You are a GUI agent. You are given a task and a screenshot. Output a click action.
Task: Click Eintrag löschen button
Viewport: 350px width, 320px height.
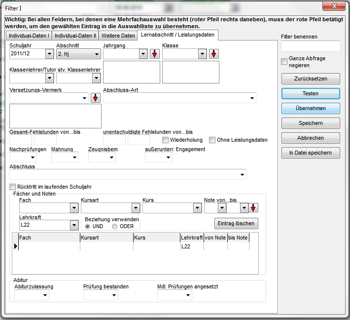(236, 223)
